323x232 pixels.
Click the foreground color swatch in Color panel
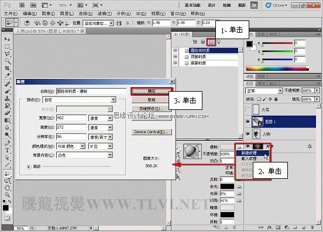click(x=249, y=44)
